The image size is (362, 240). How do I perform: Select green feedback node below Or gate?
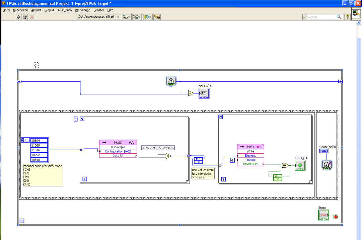coord(278,178)
